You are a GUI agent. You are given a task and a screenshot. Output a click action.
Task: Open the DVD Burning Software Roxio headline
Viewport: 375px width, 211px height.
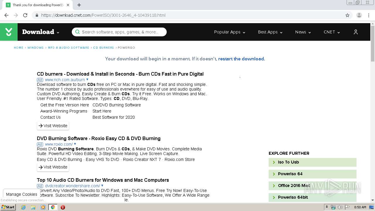point(99,138)
